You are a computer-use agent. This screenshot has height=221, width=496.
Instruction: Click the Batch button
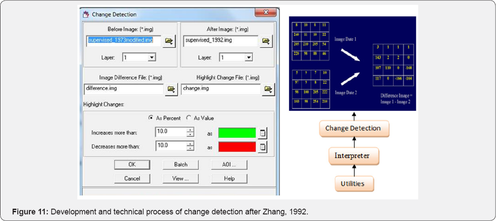click(180, 165)
